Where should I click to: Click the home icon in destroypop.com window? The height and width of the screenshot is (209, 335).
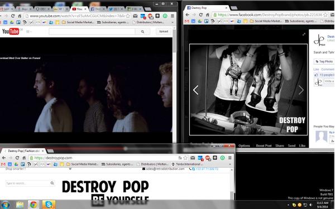[24, 158]
